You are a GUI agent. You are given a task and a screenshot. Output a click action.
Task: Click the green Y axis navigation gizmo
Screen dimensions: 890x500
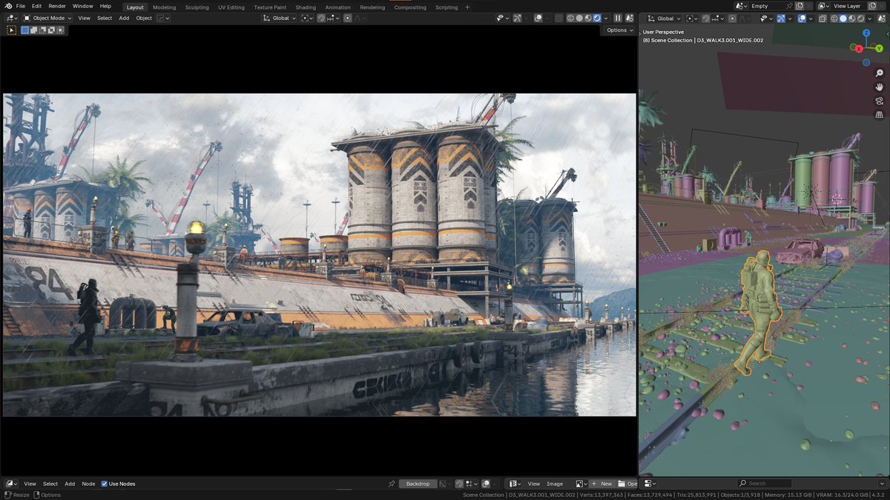879,48
